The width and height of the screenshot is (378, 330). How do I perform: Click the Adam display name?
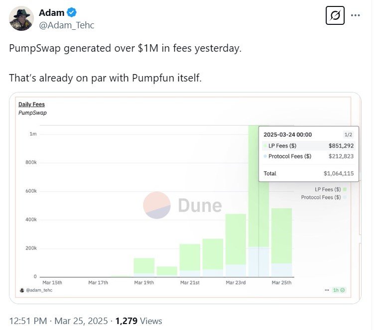(51, 13)
